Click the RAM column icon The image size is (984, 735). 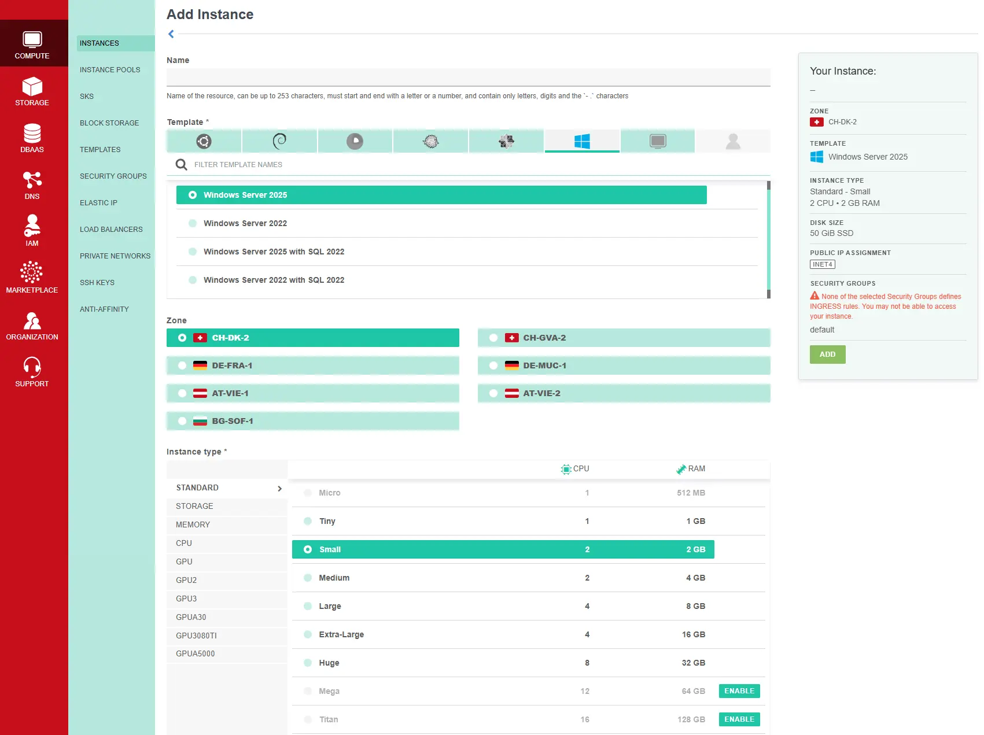pos(681,469)
